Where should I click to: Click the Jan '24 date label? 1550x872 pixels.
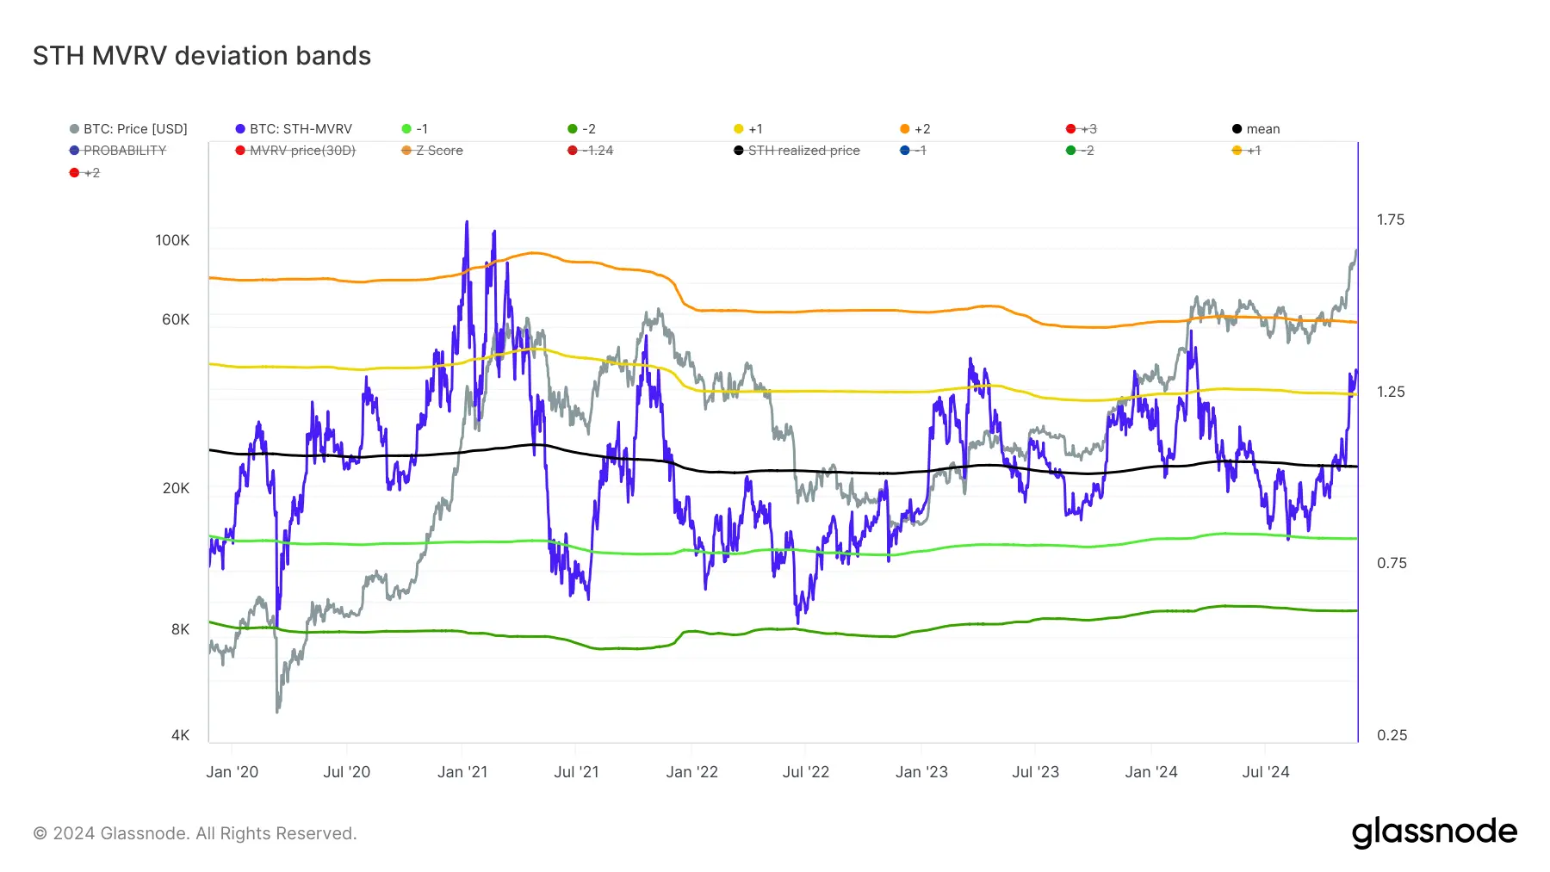coord(1151,772)
